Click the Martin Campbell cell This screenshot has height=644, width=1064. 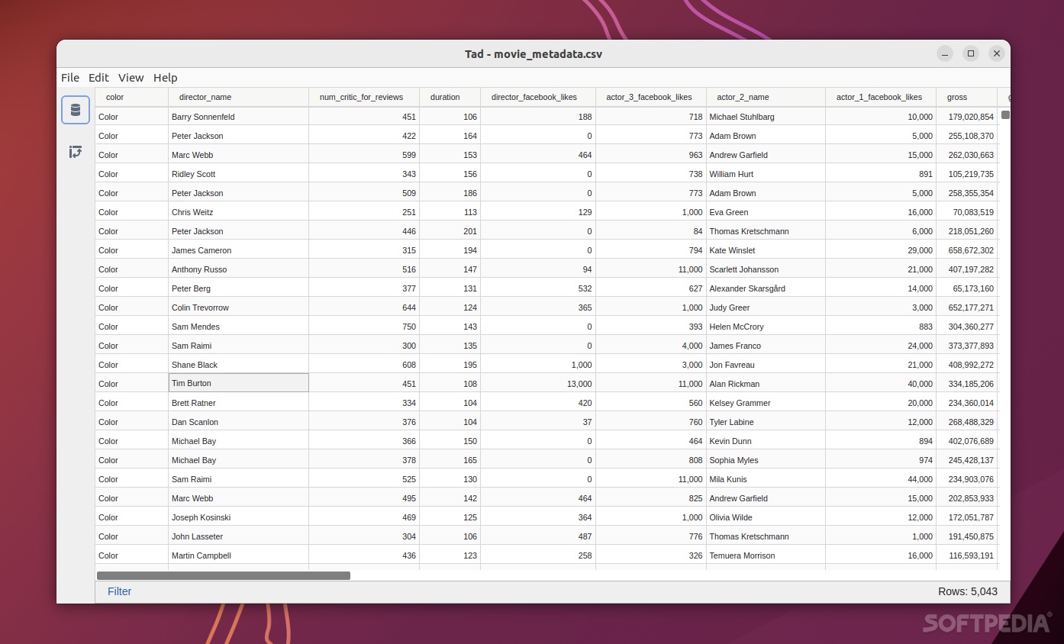238,555
